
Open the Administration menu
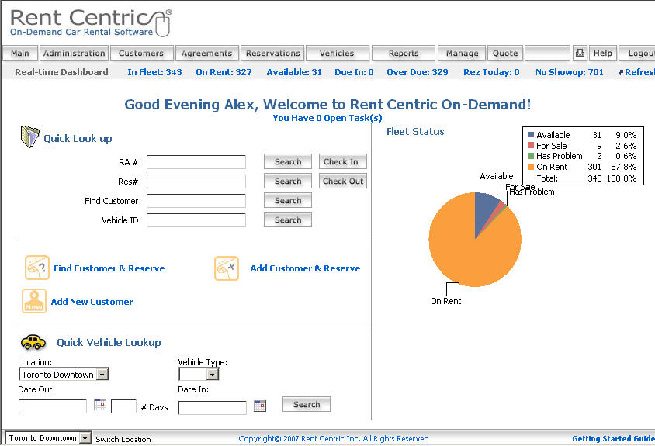74,53
